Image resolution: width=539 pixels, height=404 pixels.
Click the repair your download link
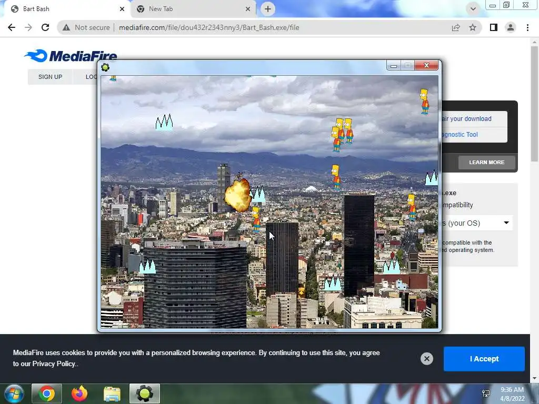(466, 119)
